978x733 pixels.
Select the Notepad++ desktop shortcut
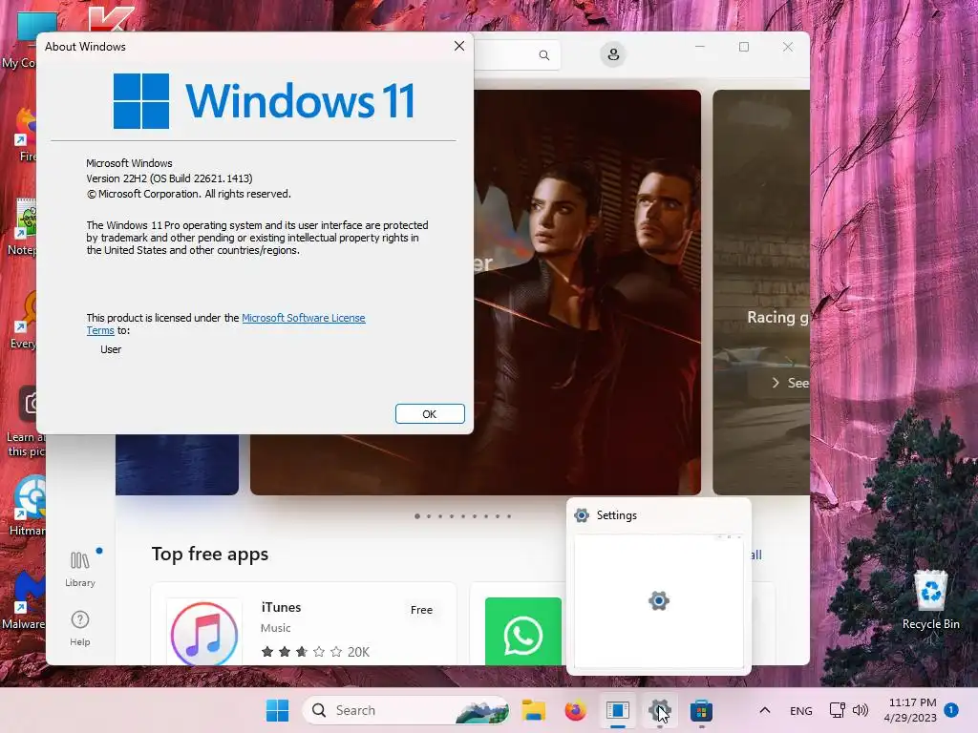pos(23,227)
